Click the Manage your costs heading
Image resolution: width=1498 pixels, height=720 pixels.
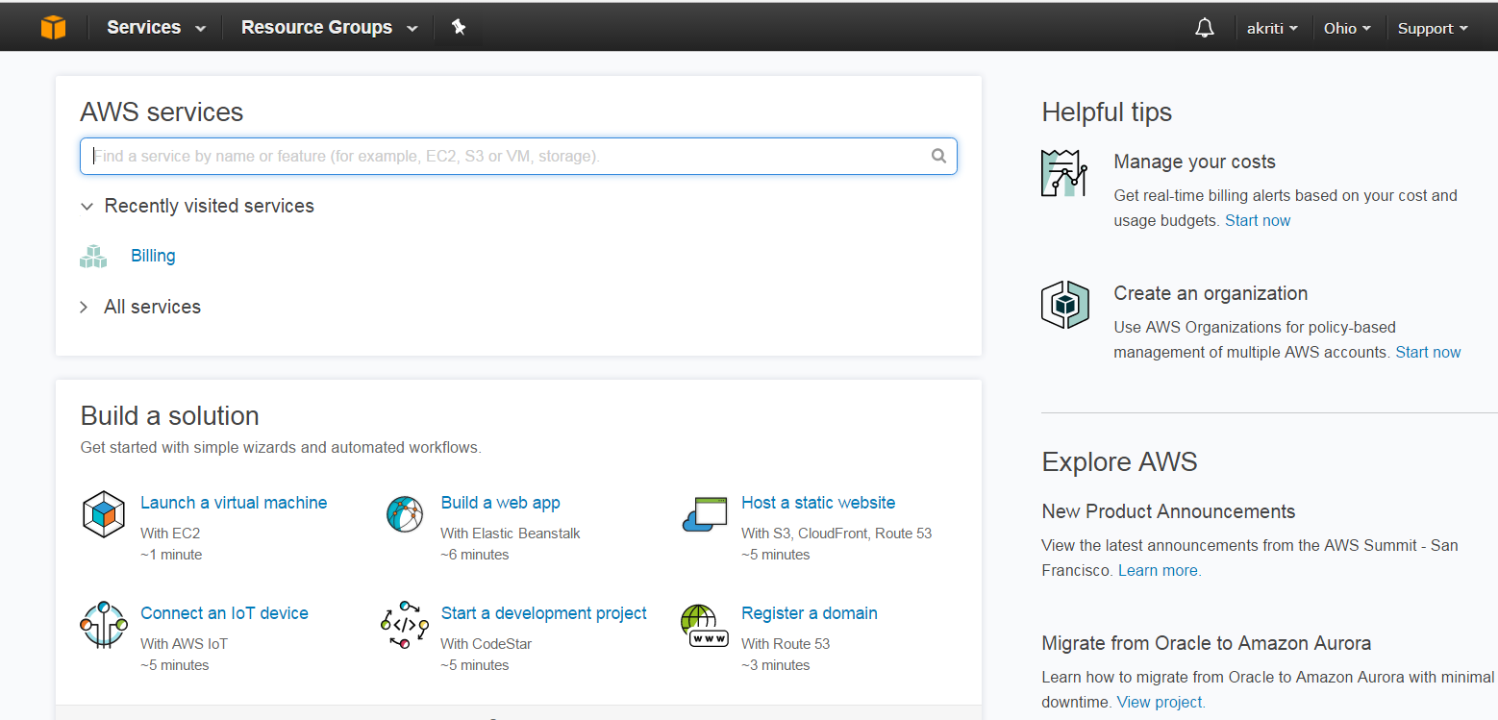pos(1194,161)
